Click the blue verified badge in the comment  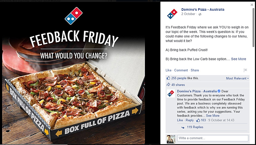[x=219, y=91]
